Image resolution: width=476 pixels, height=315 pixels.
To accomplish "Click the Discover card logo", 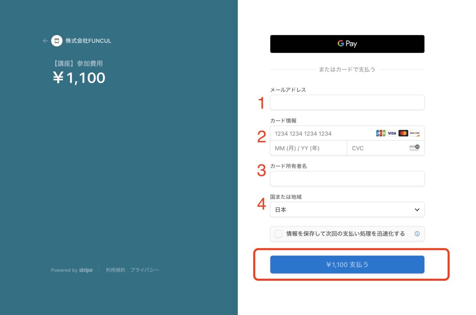I will point(414,133).
